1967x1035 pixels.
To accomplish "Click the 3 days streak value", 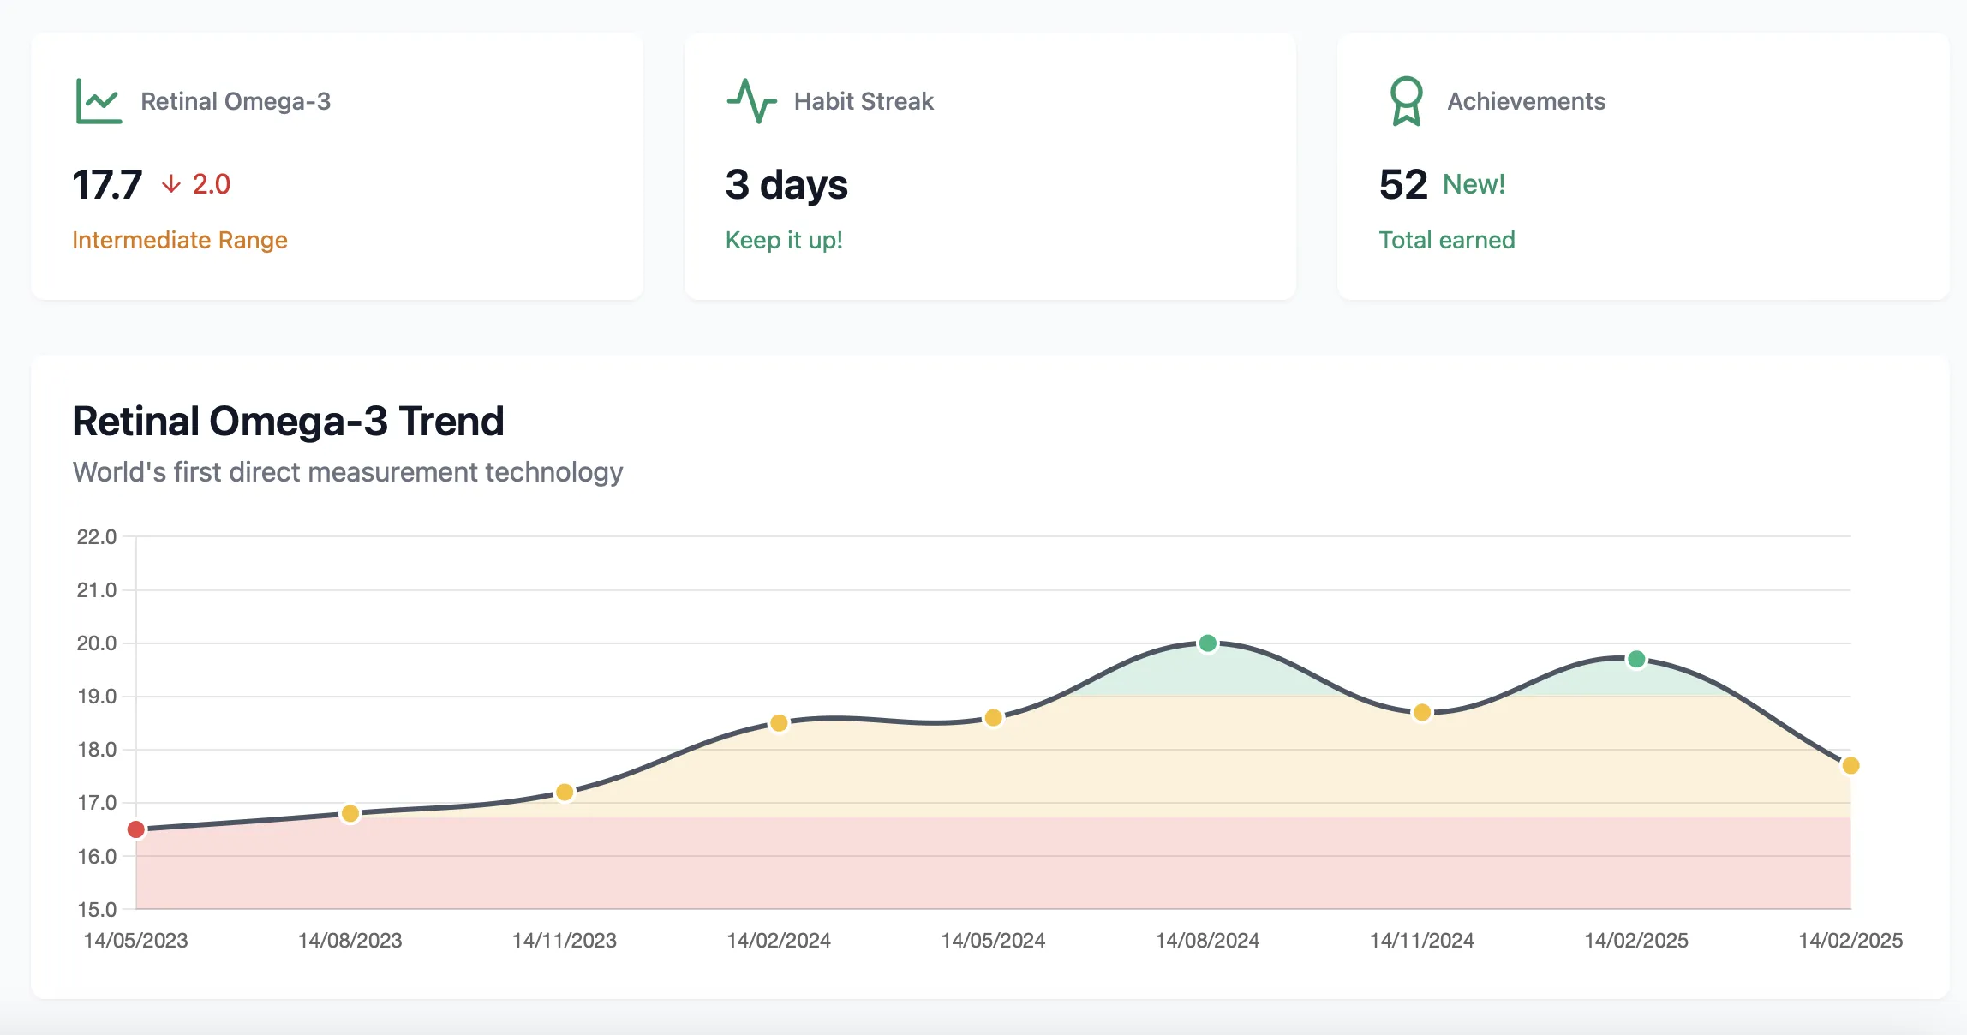I will [x=786, y=184].
